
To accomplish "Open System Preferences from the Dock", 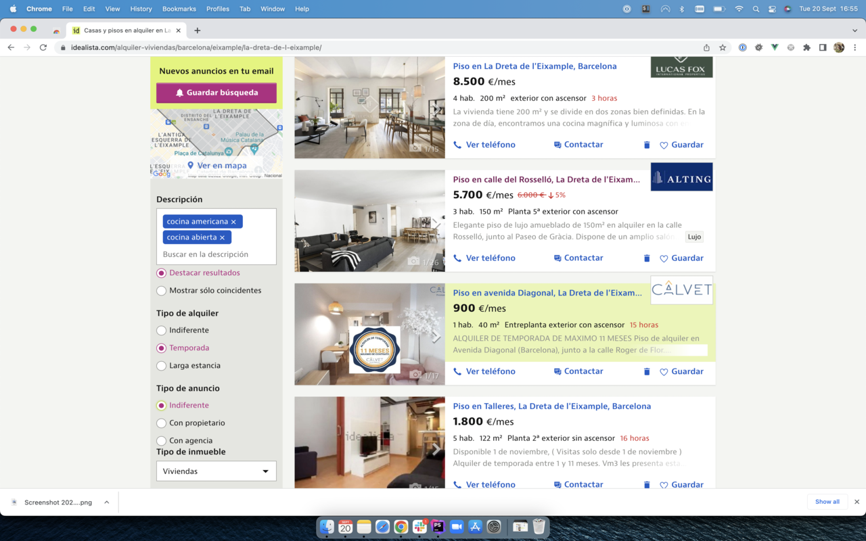I will (493, 527).
